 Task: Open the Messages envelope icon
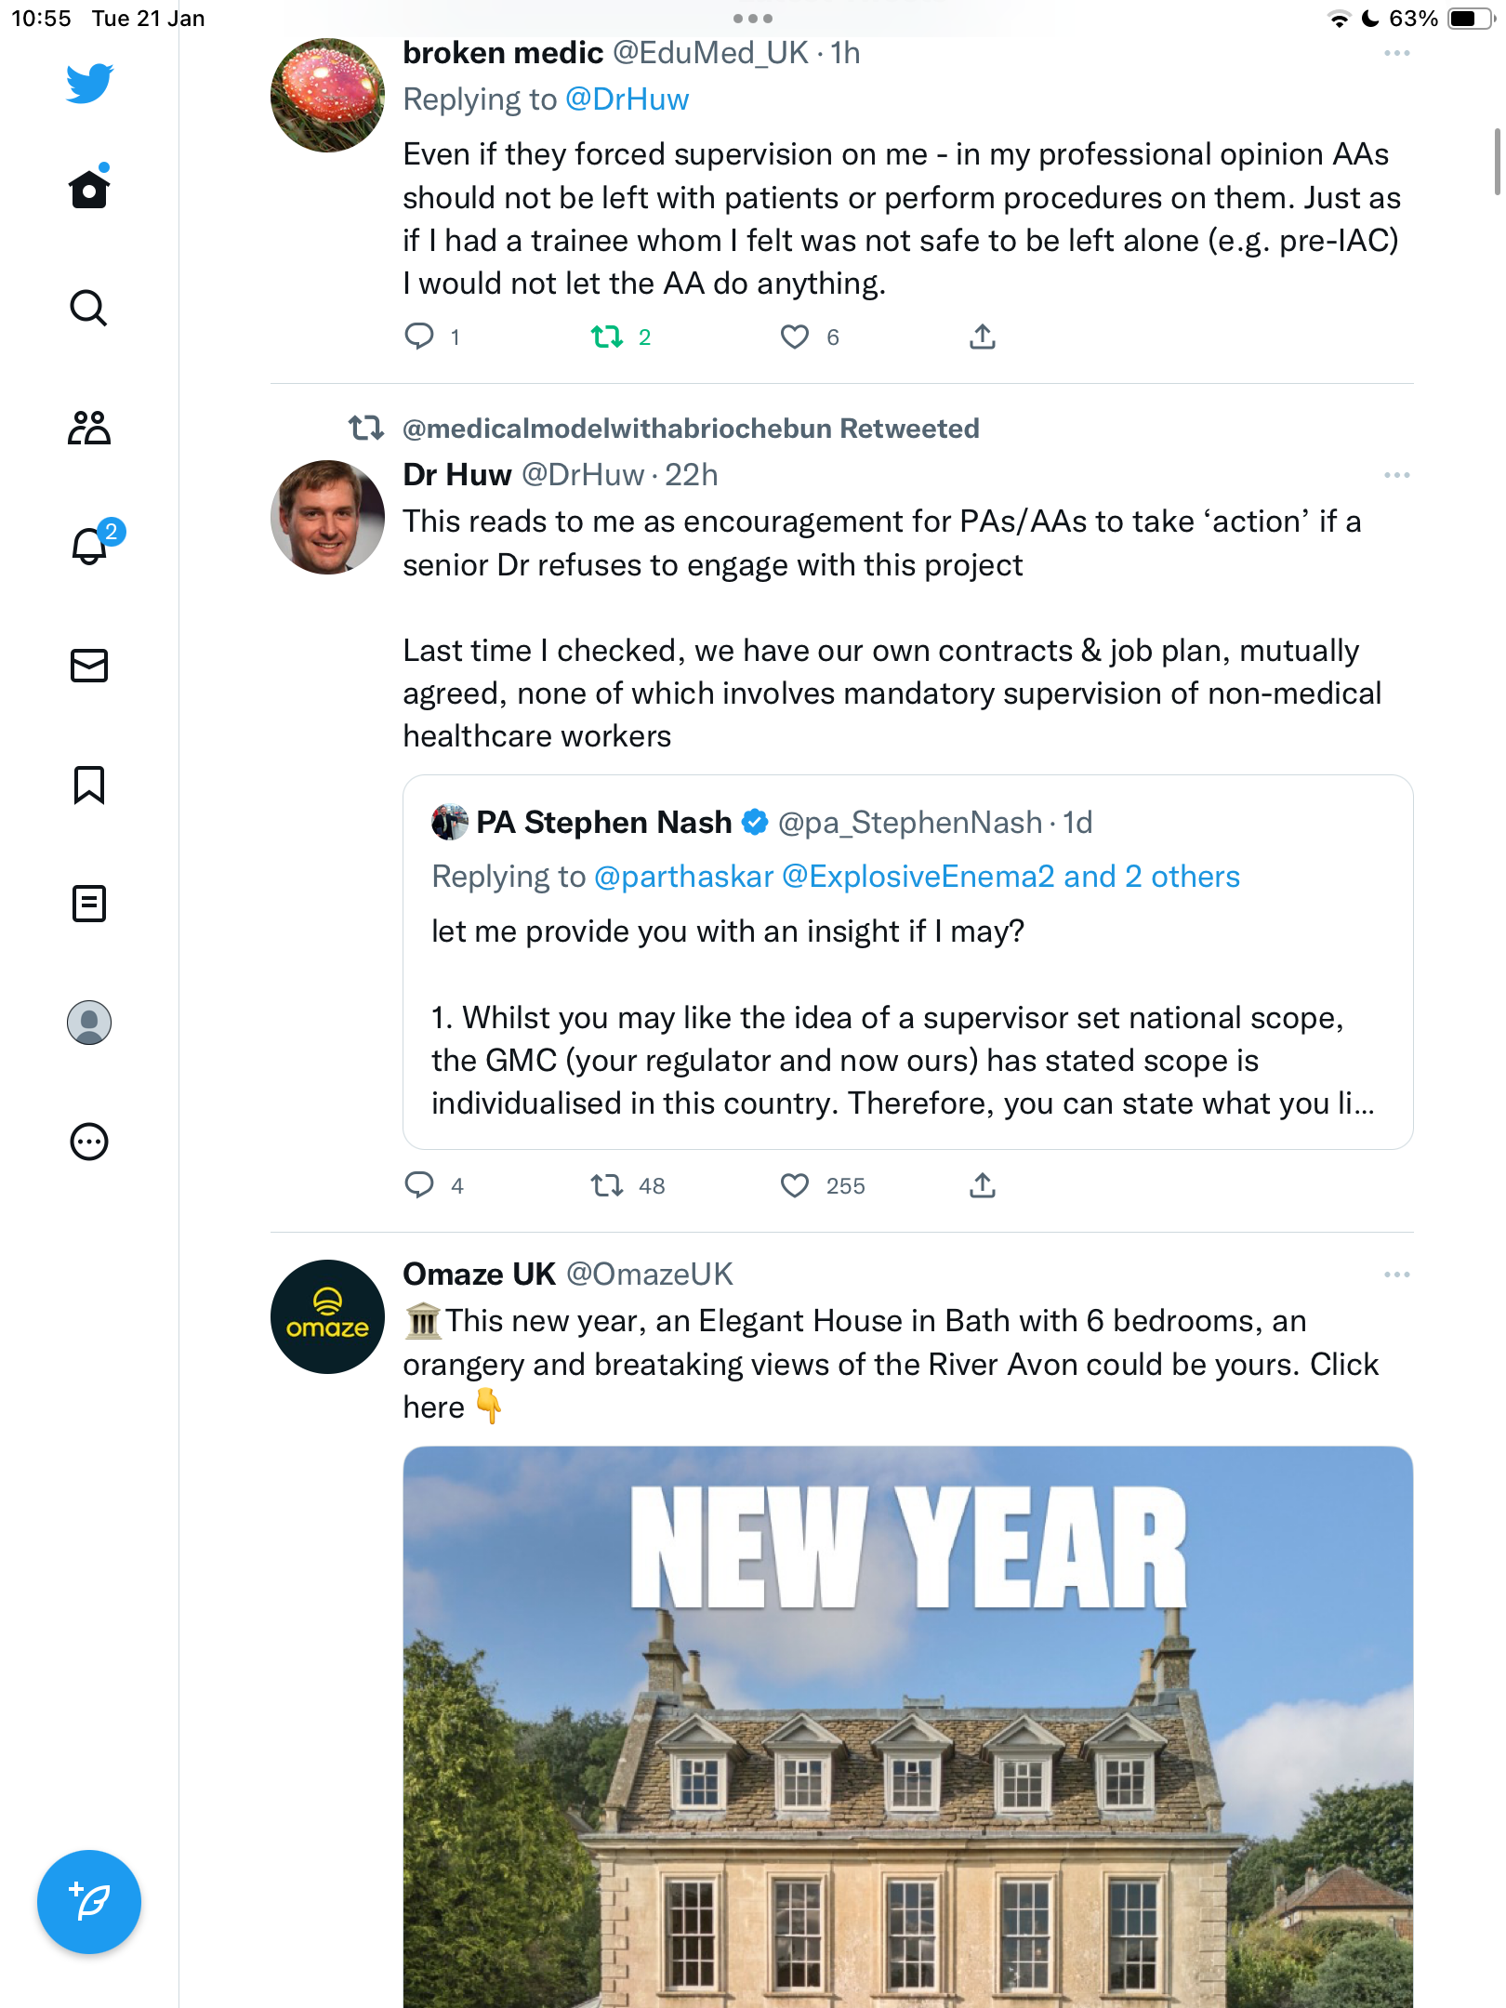pos(89,666)
